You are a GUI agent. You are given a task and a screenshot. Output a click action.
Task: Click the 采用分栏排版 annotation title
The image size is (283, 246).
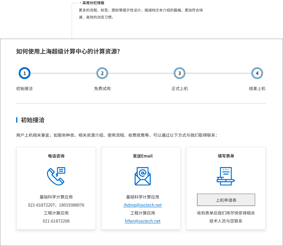[x=93, y=3]
